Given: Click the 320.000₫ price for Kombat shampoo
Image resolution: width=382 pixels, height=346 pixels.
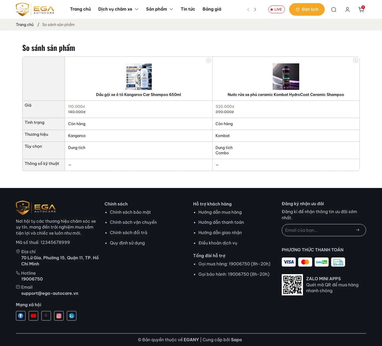Looking at the screenshot, I should (225, 107).
